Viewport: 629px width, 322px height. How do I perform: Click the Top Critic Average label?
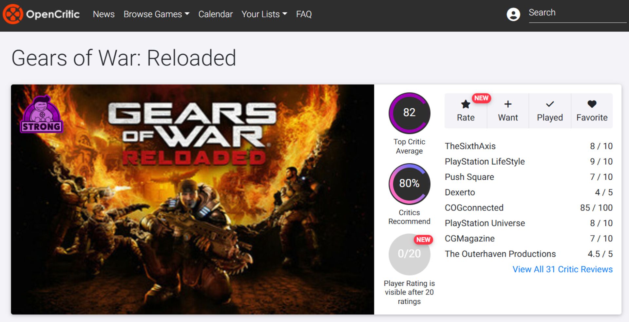click(409, 146)
